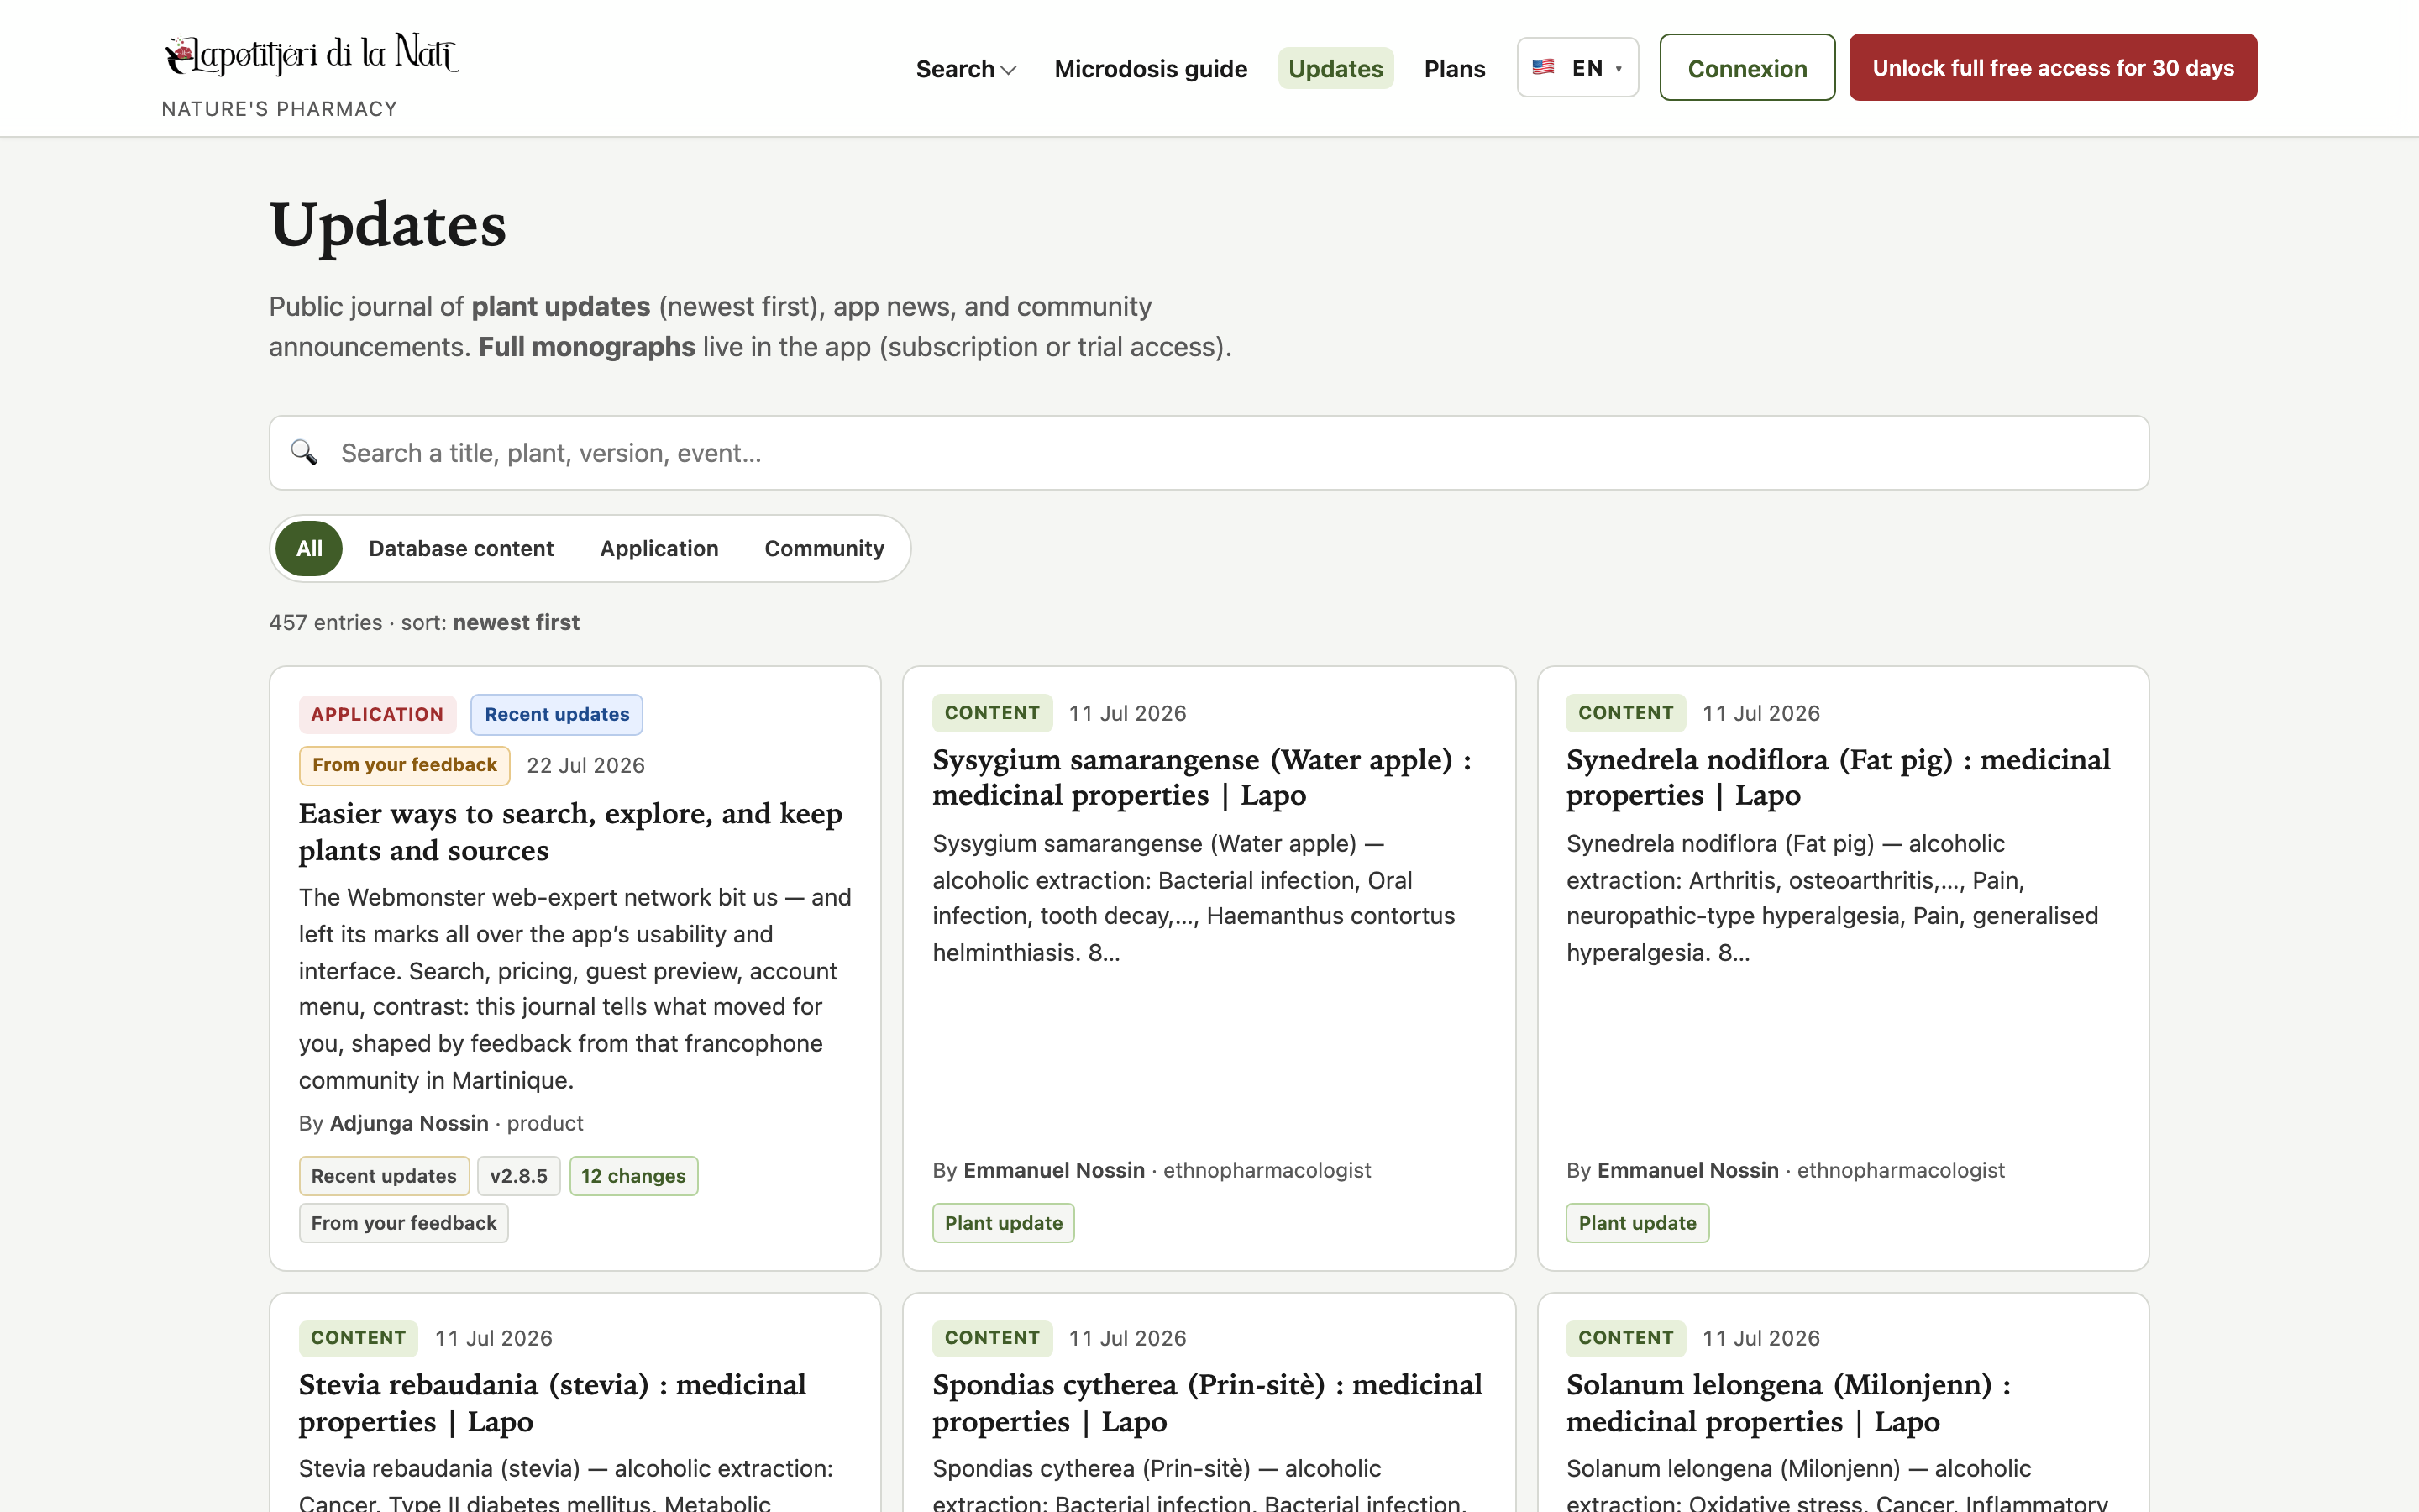2419x1512 pixels.
Task: Open Easier ways to search, explore article
Action: (569, 831)
